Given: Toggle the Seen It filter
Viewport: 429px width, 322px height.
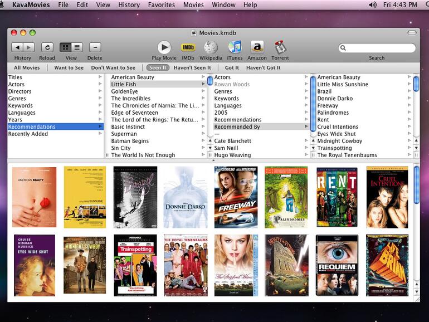Looking at the screenshot, I should (x=158, y=68).
